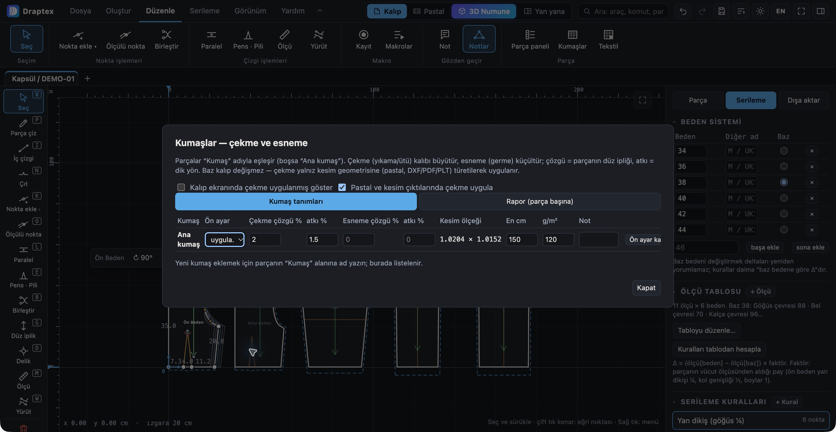
Task: Select the Paralel tool in ribbon
Action: click(x=211, y=39)
